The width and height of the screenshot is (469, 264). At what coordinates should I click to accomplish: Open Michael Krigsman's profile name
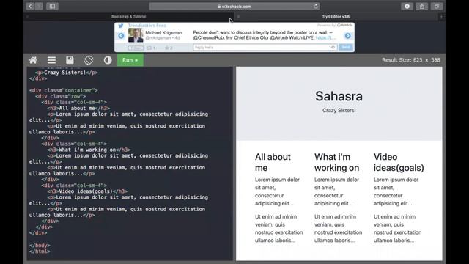pos(163,32)
